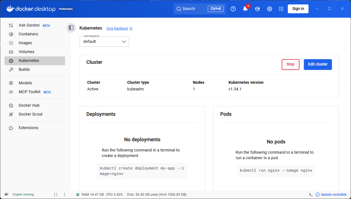Click the RAM 14.47 GB indicator
The image size is (351, 199).
click(x=93, y=195)
